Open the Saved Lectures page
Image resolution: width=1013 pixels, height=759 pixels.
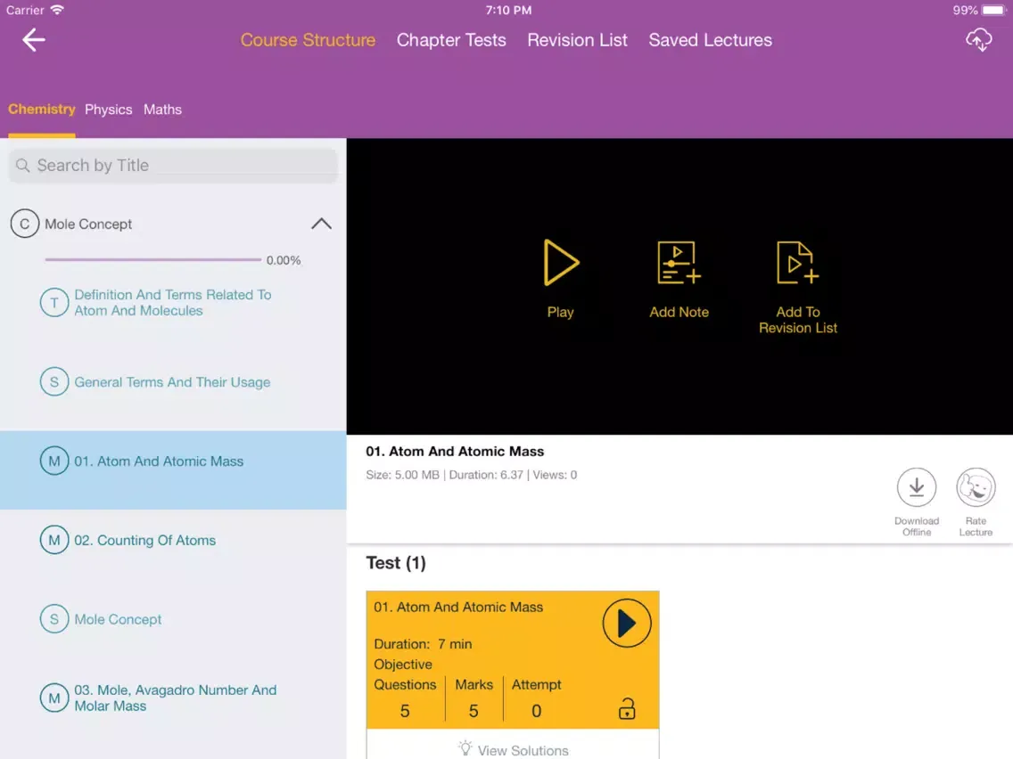tap(710, 39)
